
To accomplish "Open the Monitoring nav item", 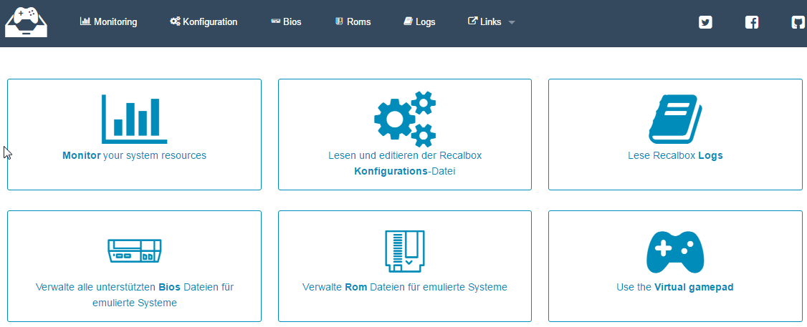I will (108, 22).
